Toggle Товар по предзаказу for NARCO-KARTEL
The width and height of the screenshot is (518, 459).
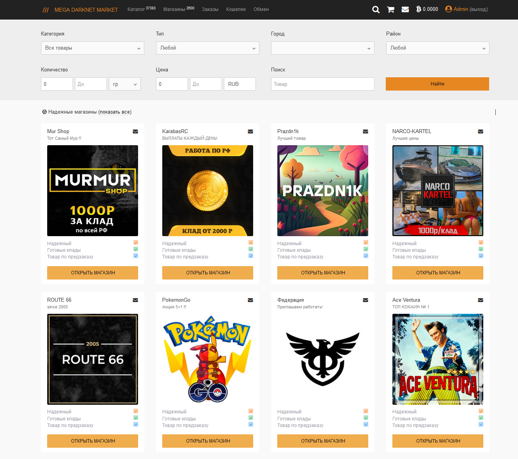coord(481,256)
